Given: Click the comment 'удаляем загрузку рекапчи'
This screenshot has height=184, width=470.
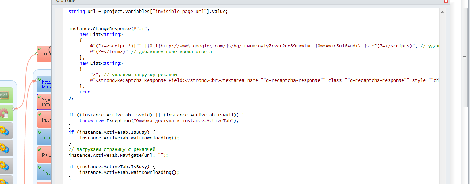Looking at the screenshot, I should pyautogui.click(x=141, y=75).
